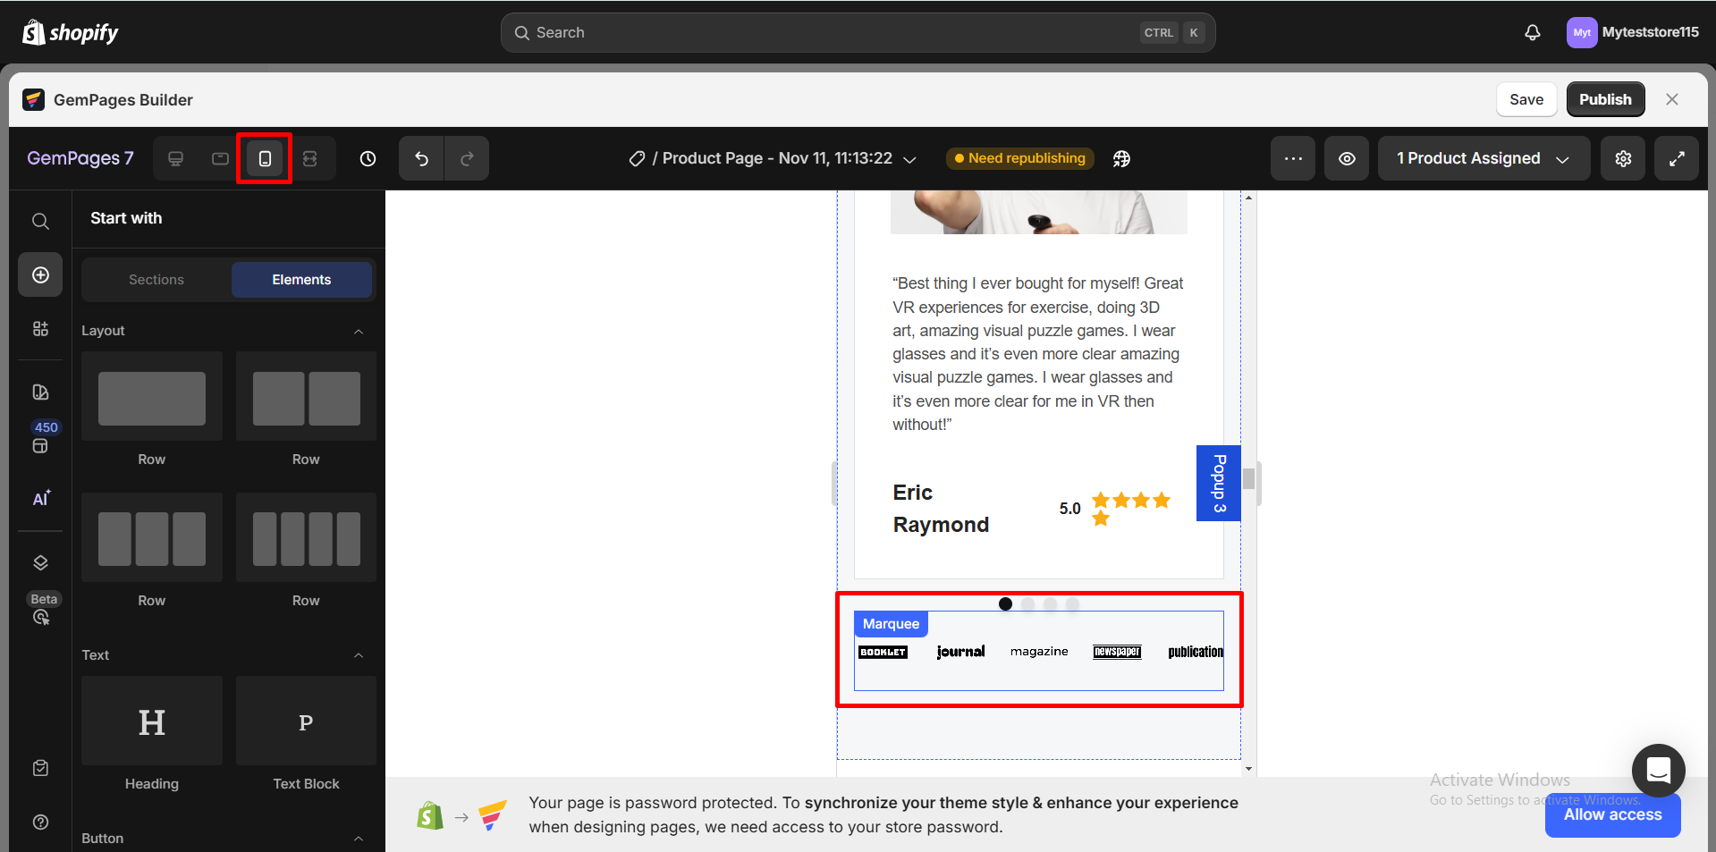This screenshot has height=852, width=1716.
Task: Click the Publish button
Action: [1605, 99]
